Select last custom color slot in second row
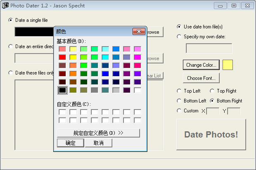 137,120
